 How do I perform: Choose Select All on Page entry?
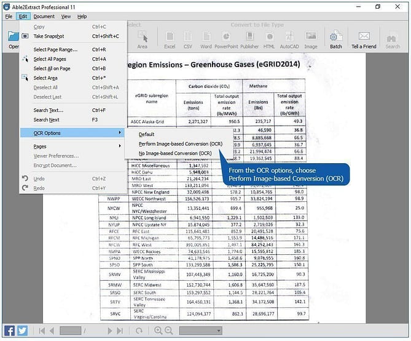[73, 68]
